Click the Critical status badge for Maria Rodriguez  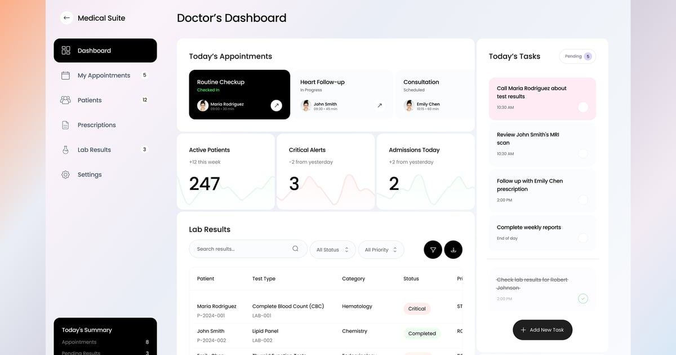417,309
